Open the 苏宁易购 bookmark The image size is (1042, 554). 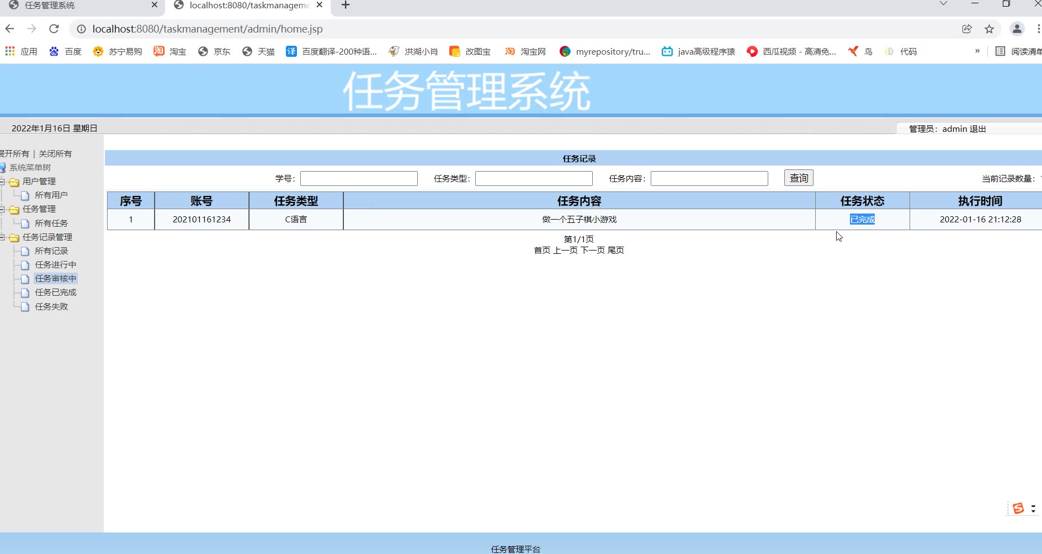(118, 51)
